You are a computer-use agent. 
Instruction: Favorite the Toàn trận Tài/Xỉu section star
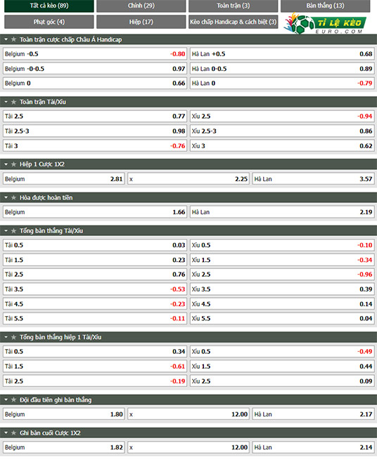[x=13, y=102]
